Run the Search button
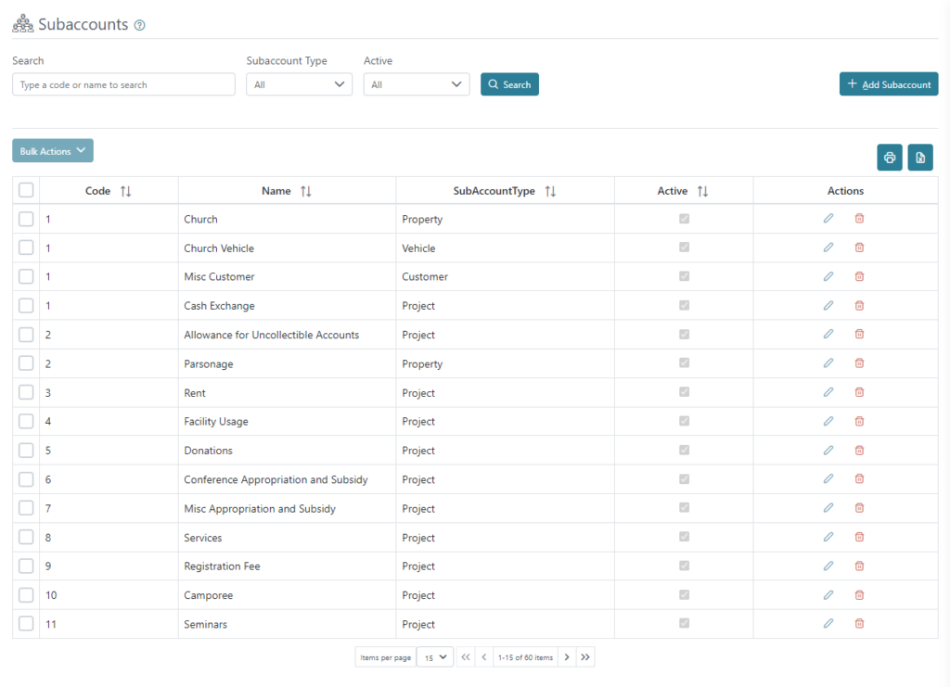This screenshot has width=950, height=687. [509, 83]
